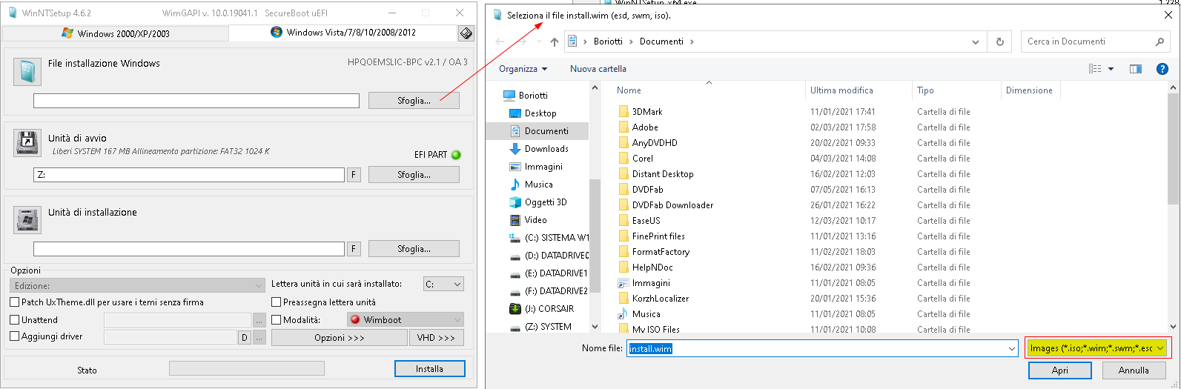The width and height of the screenshot is (1181, 389).
Task: Open the Wimboot mode dropdown
Action: click(x=405, y=320)
